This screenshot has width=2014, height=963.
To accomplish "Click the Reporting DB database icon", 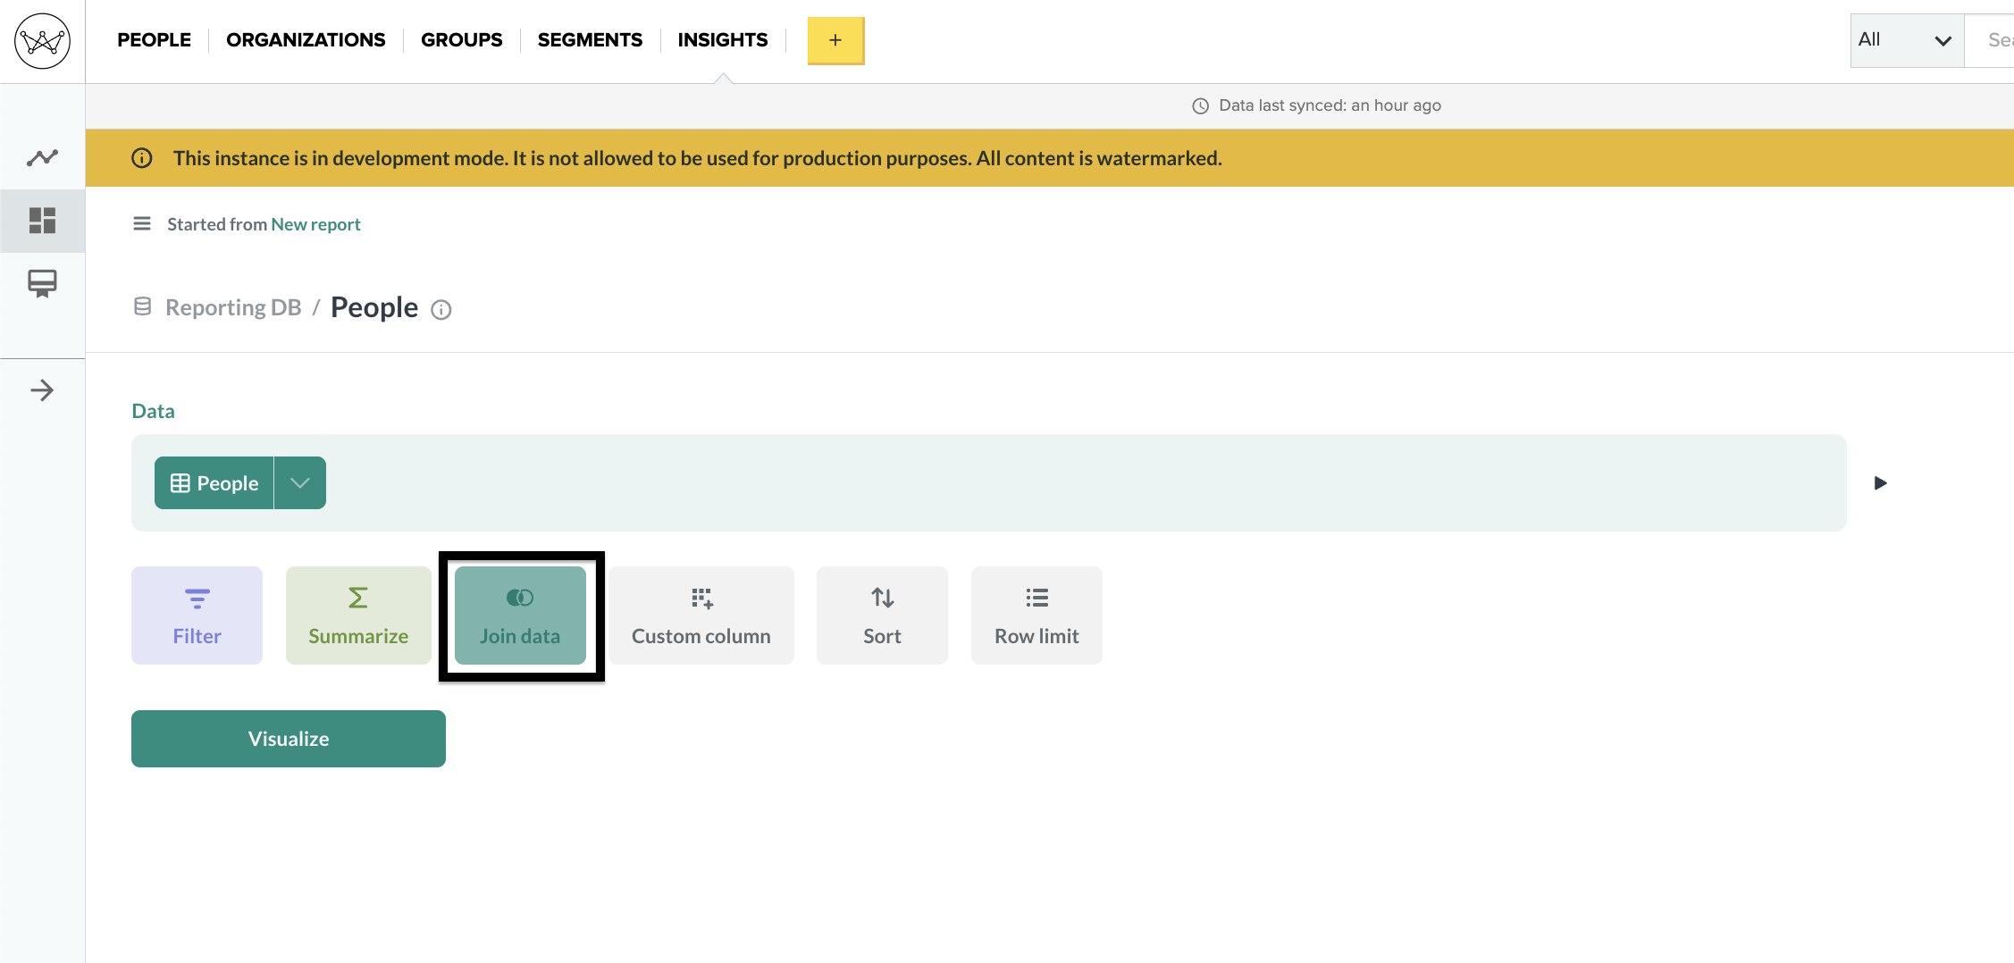I will tap(142, 306).
